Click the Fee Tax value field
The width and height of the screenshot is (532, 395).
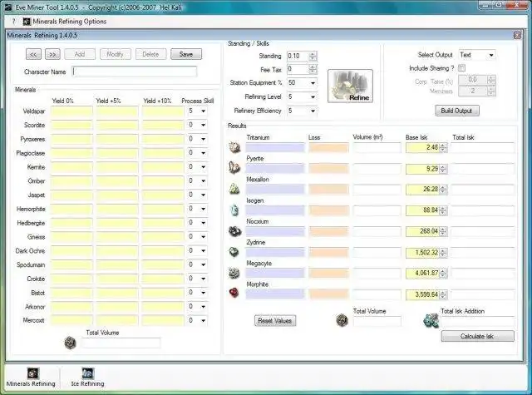pos(298,69)
